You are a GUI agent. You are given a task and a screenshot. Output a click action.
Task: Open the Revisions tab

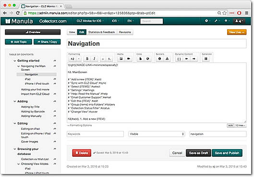tap(125, 32)
